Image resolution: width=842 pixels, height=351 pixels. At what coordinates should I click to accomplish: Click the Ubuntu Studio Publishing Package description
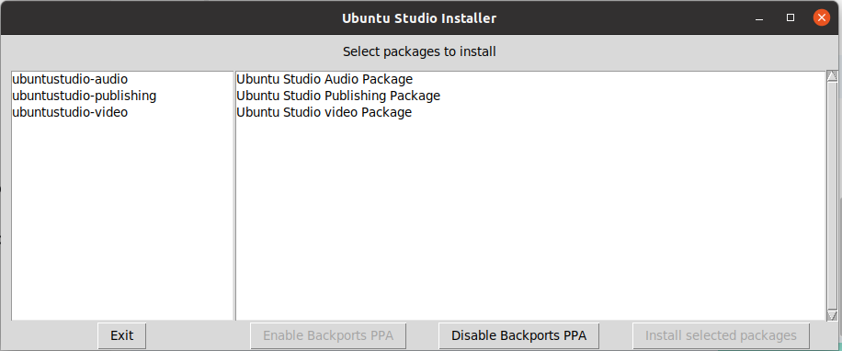pos(338,96)
